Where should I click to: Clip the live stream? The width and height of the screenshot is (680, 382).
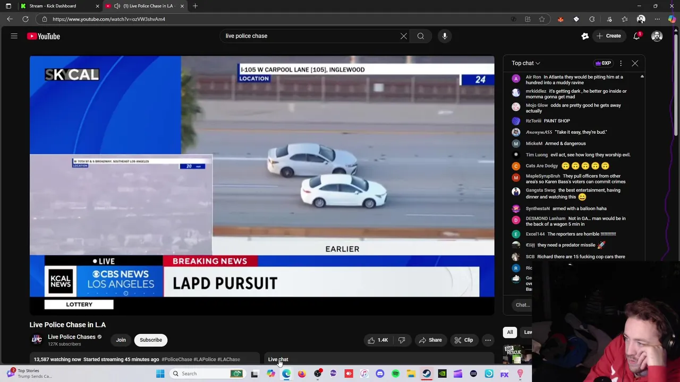coord(463,340)
